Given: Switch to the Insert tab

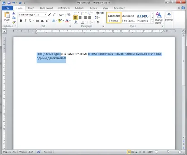Looking at the screenshot, I should coord(31,8).
